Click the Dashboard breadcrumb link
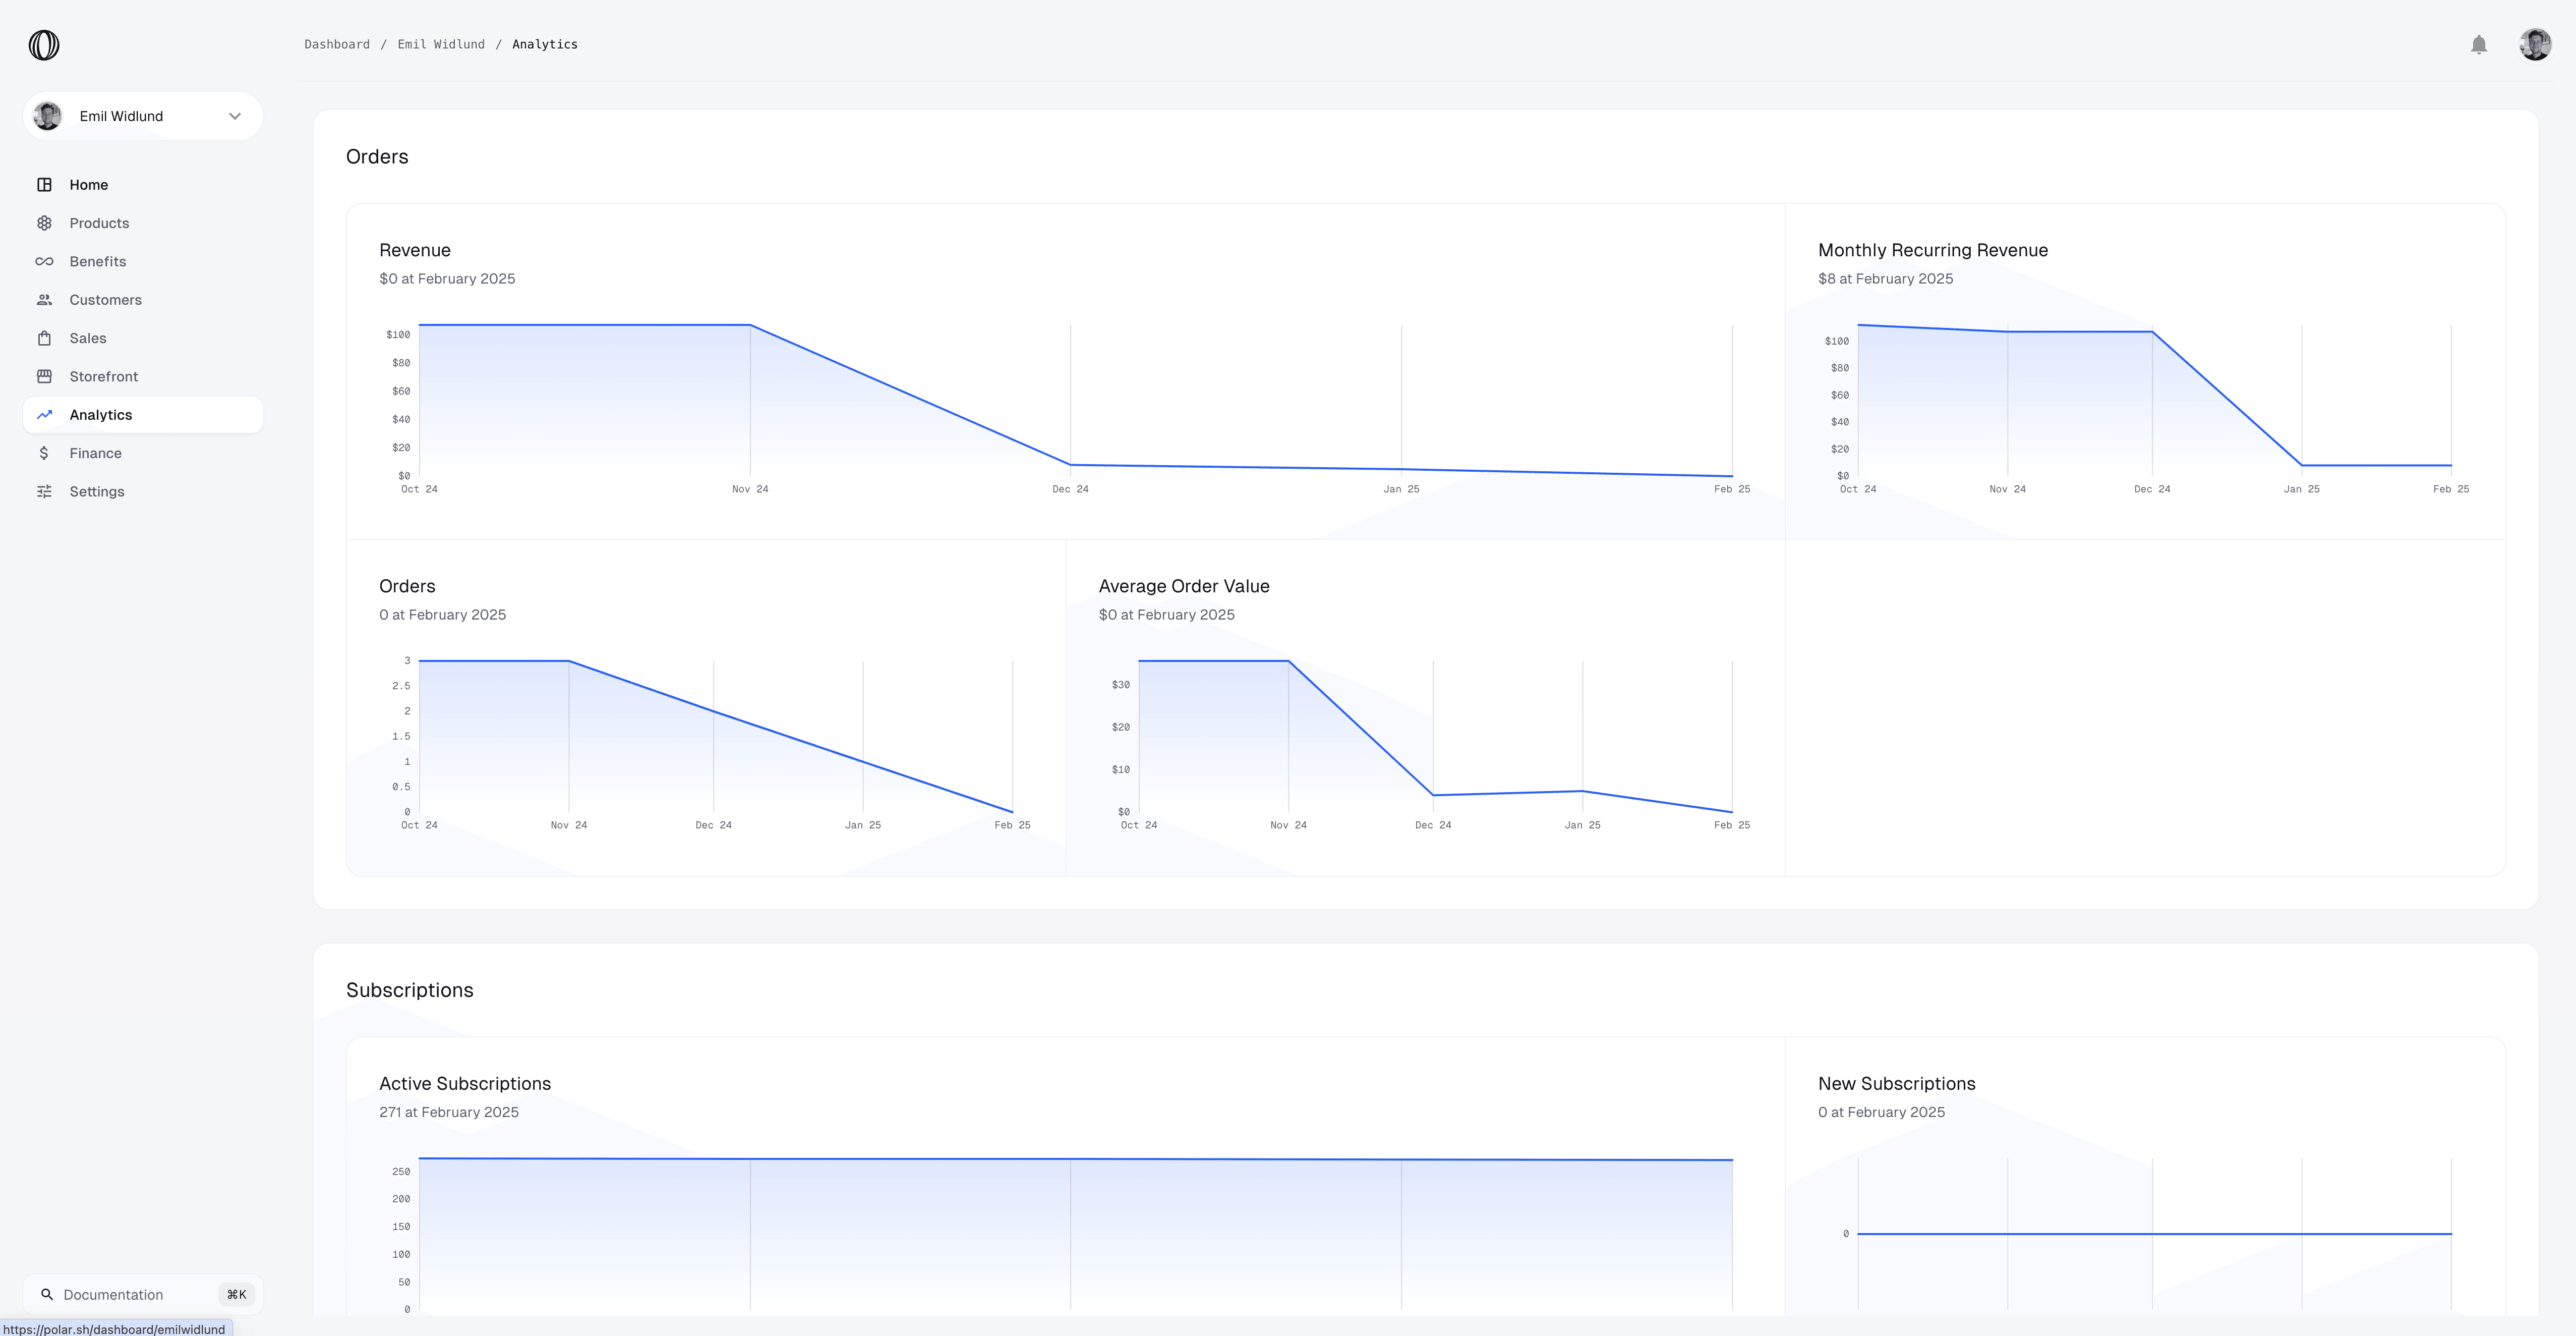 (337, 45)
